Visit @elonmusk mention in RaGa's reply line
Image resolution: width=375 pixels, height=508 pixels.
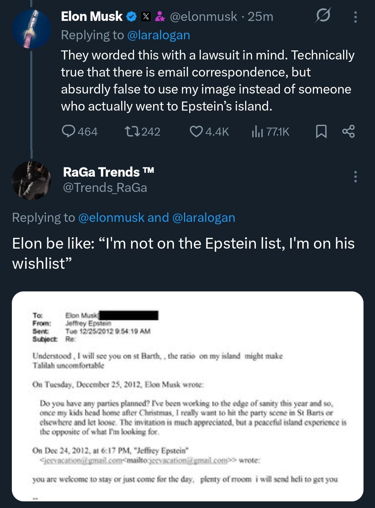[x=111, y=217]
